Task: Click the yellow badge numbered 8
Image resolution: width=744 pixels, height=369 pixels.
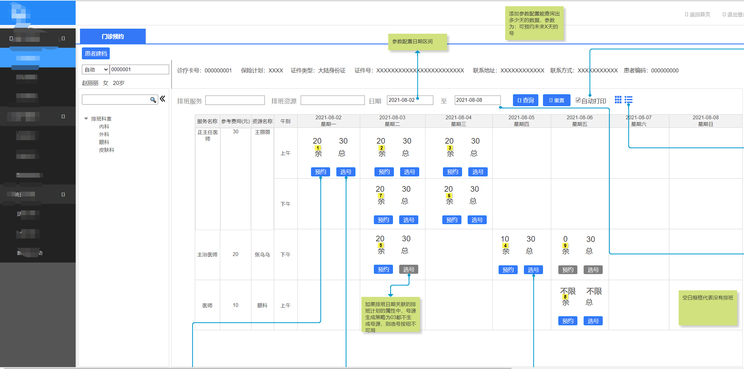Action: [x=565, y=297]
